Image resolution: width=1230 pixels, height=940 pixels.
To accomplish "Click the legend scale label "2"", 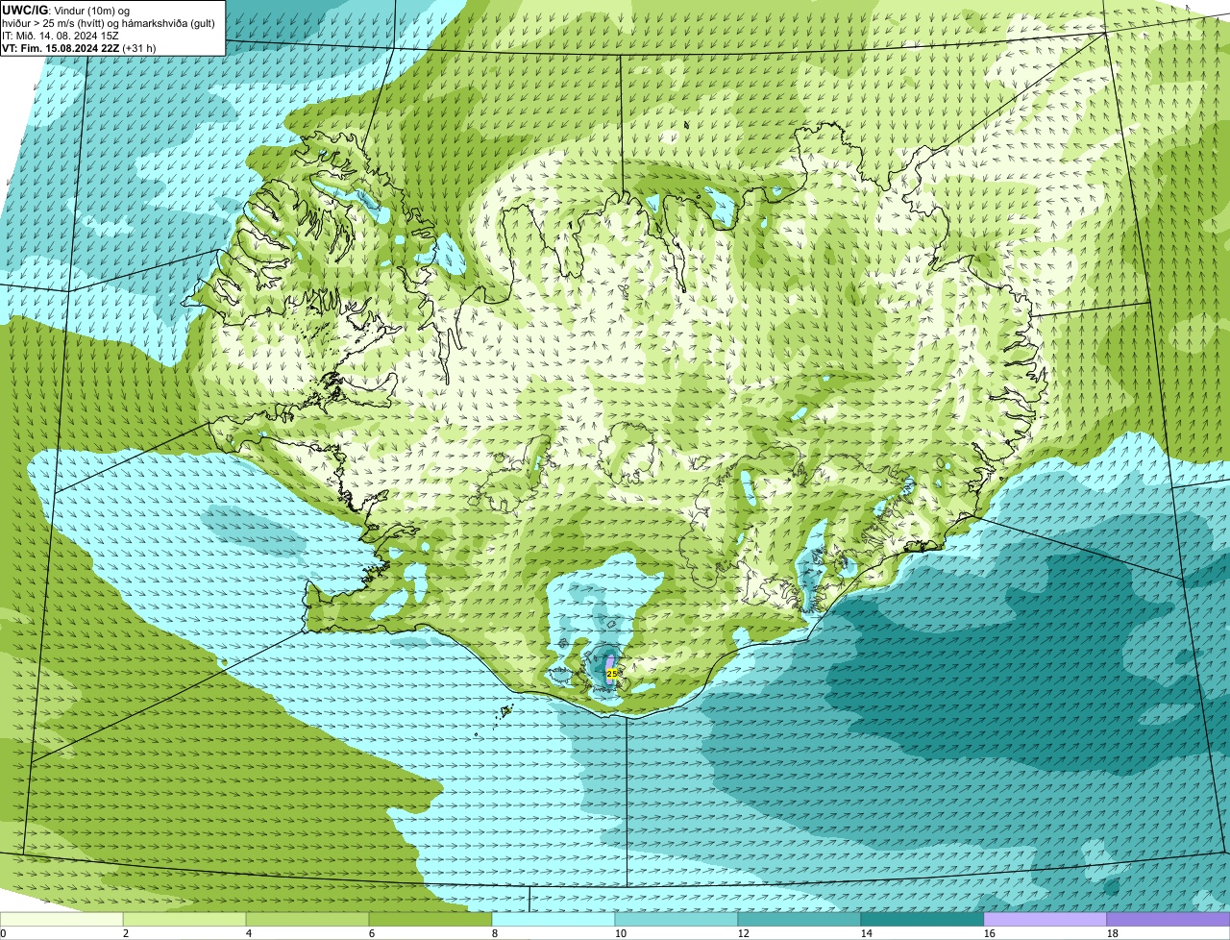I will [126, 933].
